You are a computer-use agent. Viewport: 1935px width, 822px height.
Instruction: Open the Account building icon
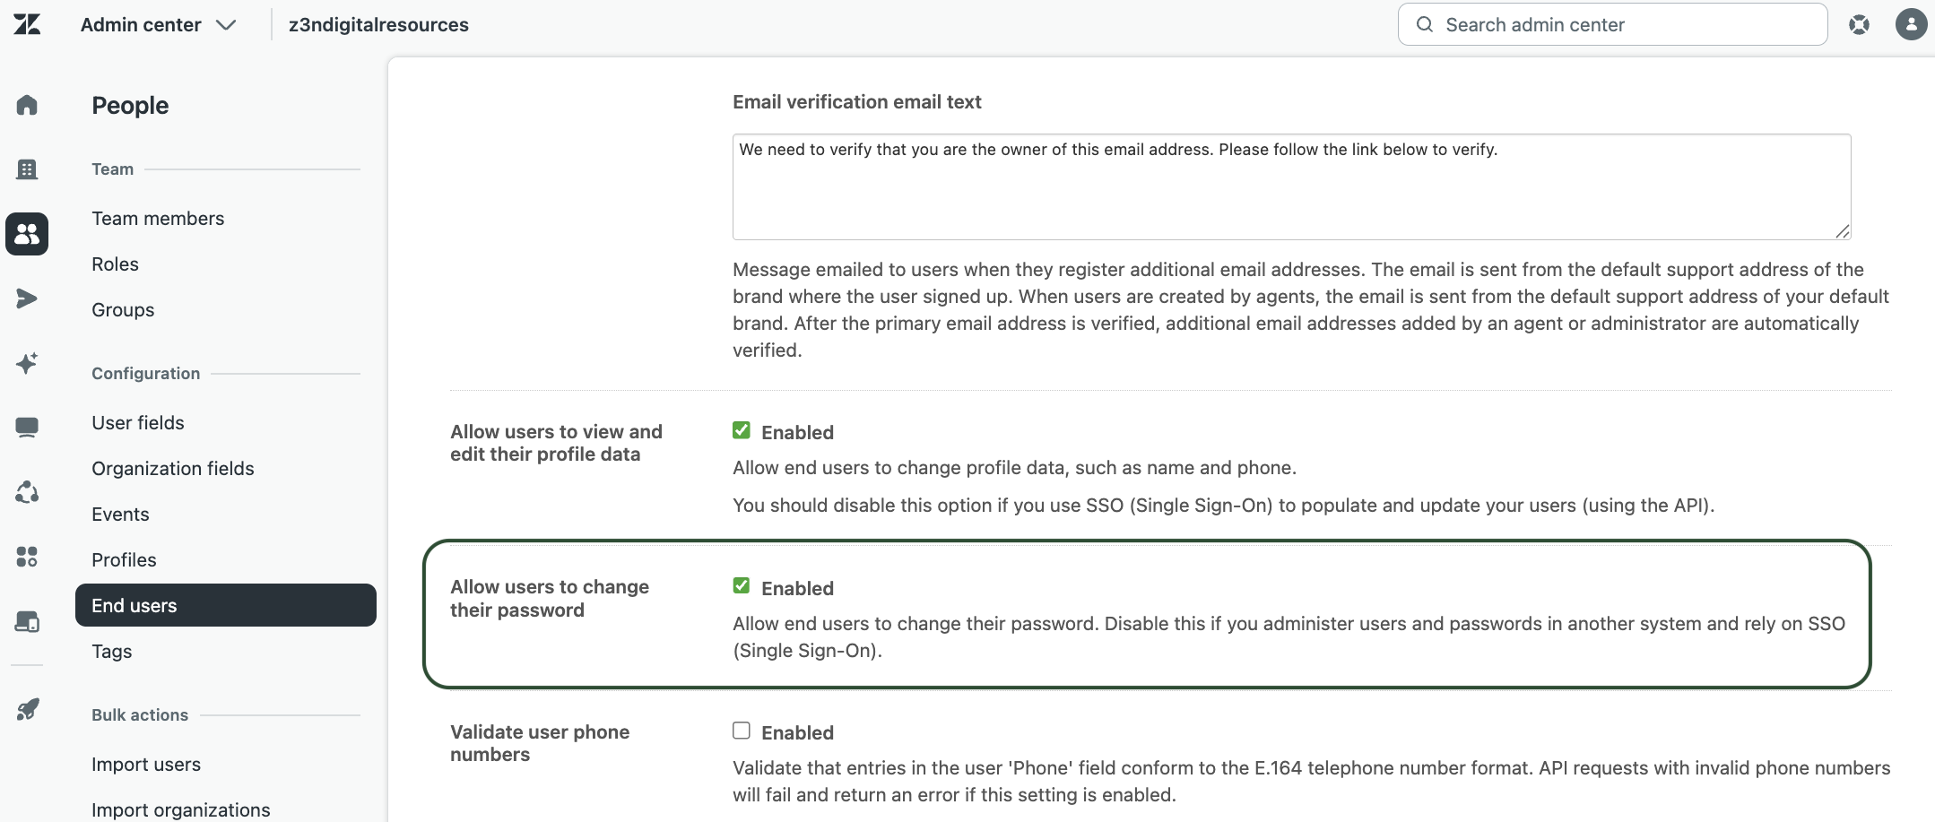[x=27, y=169]
